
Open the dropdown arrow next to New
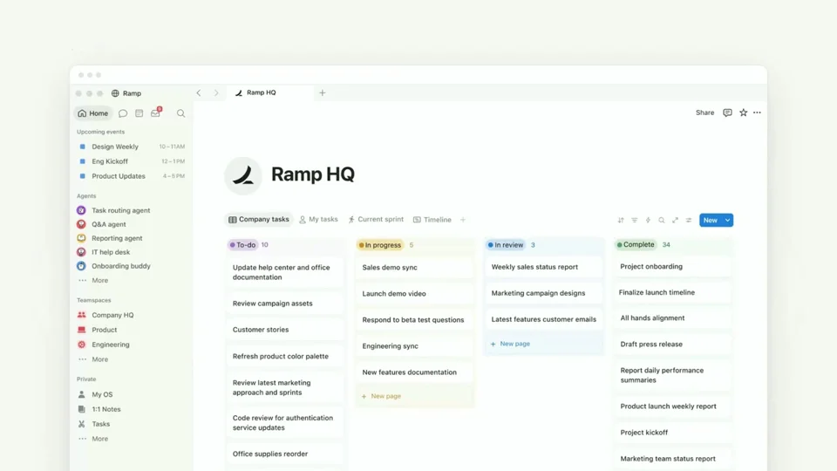727,220
